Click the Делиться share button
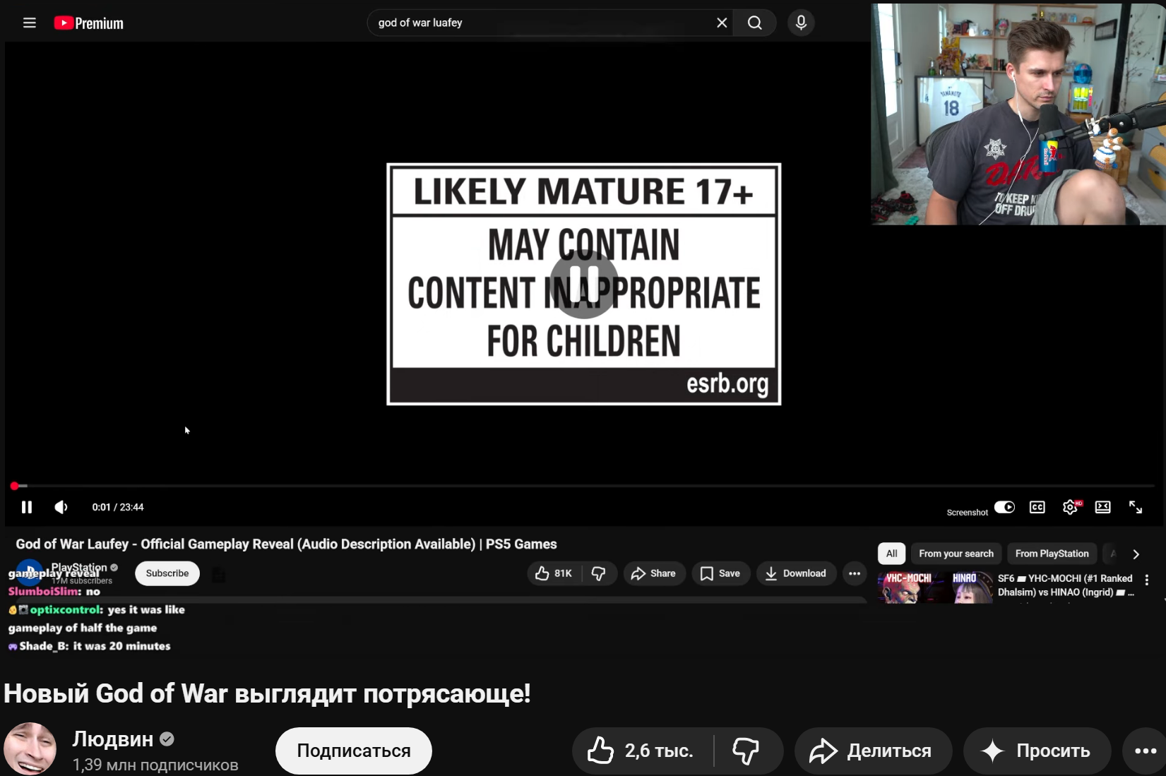This screenshot has height=776, width=1166. pos(873,751)
